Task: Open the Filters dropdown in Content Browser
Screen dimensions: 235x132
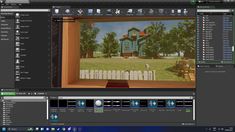Action: [54, 98]
